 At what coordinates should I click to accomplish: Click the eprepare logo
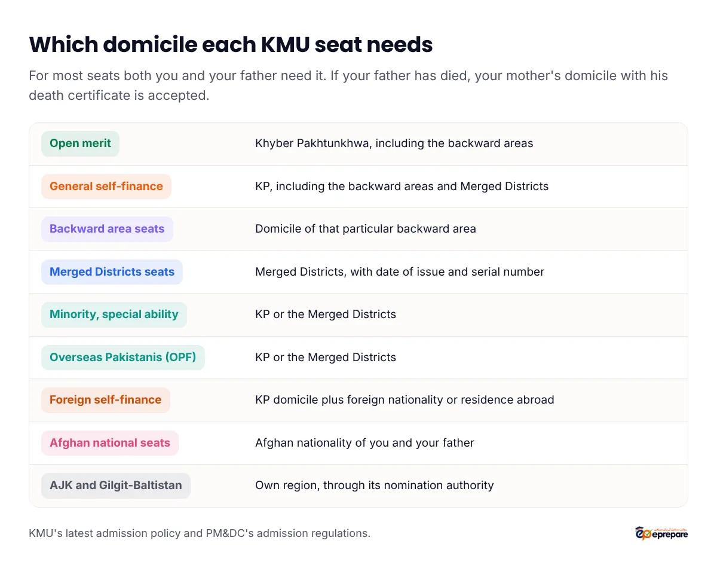click(x=661, y=533)
